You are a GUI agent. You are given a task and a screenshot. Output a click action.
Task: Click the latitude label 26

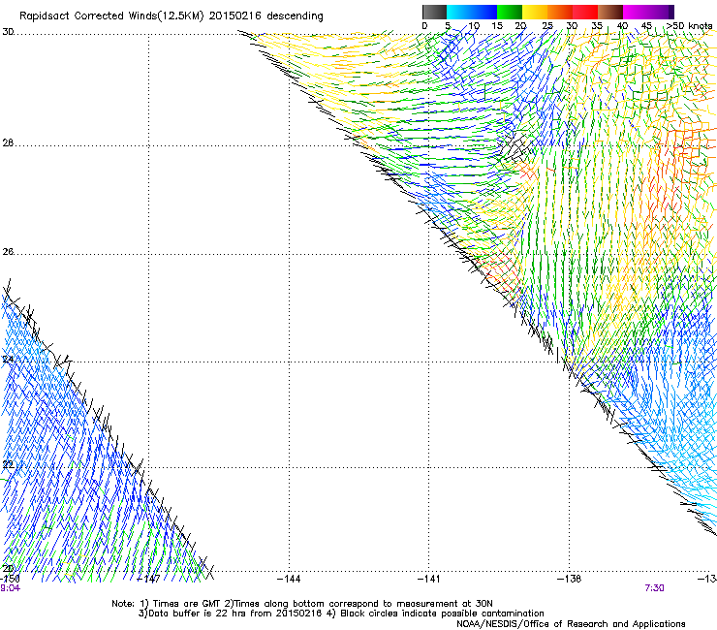point(8,252)
